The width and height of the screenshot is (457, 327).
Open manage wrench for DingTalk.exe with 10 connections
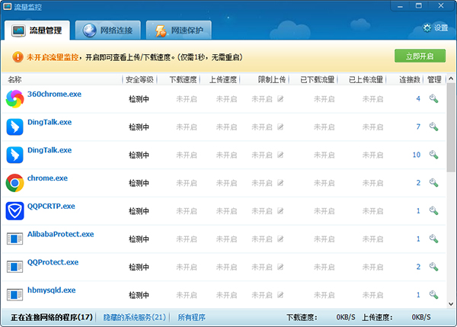tap(433, 155)
